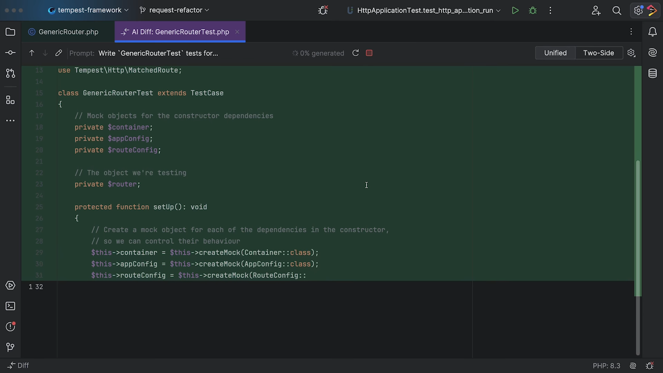
Task: Open the Commit tool window
Action: point(10,53)
